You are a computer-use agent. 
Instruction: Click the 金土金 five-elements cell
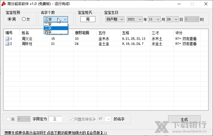click(x=104, y=44)
